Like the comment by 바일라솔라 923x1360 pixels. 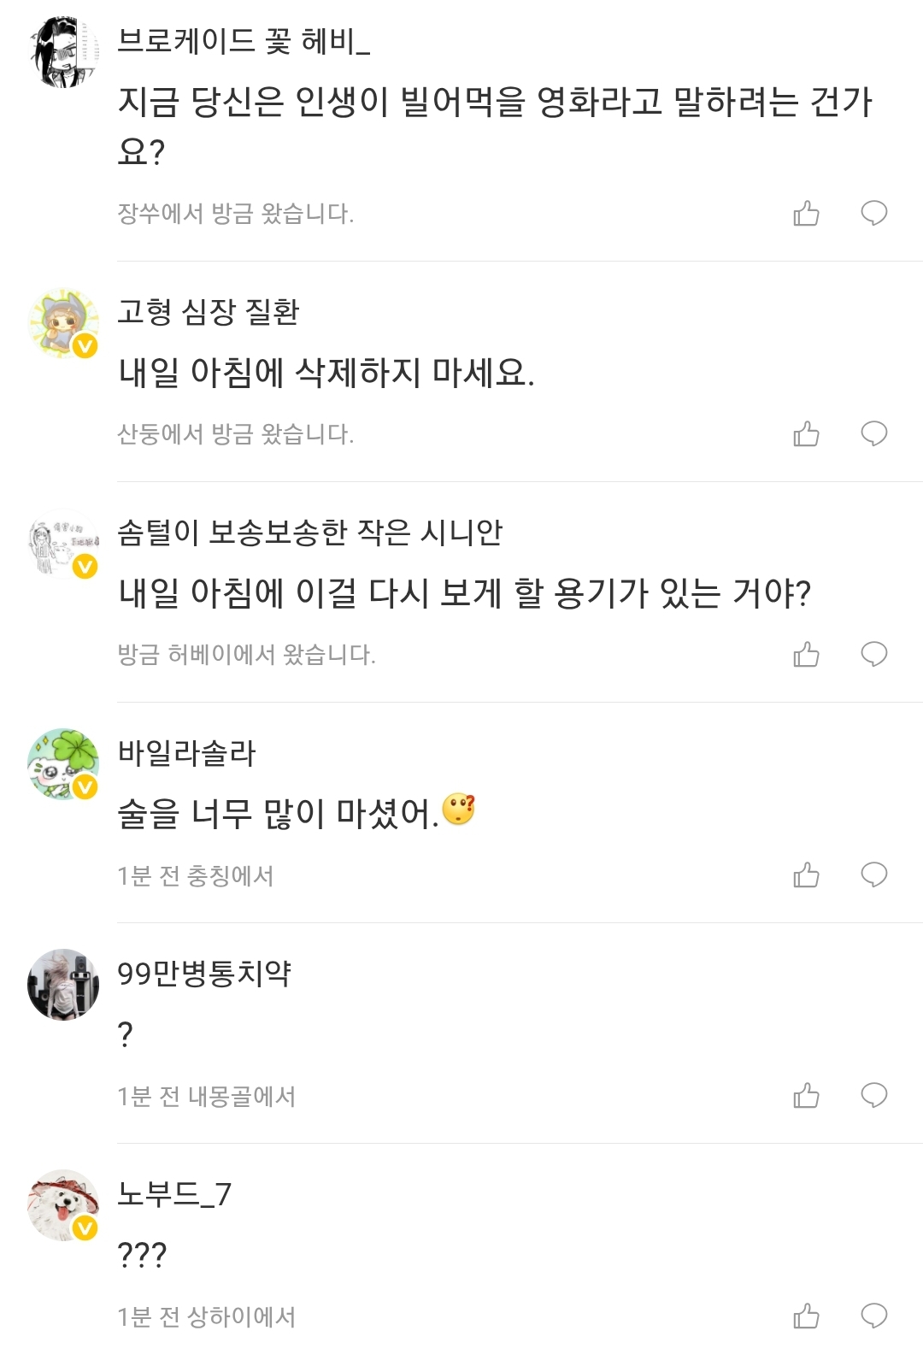coord(806,874)
